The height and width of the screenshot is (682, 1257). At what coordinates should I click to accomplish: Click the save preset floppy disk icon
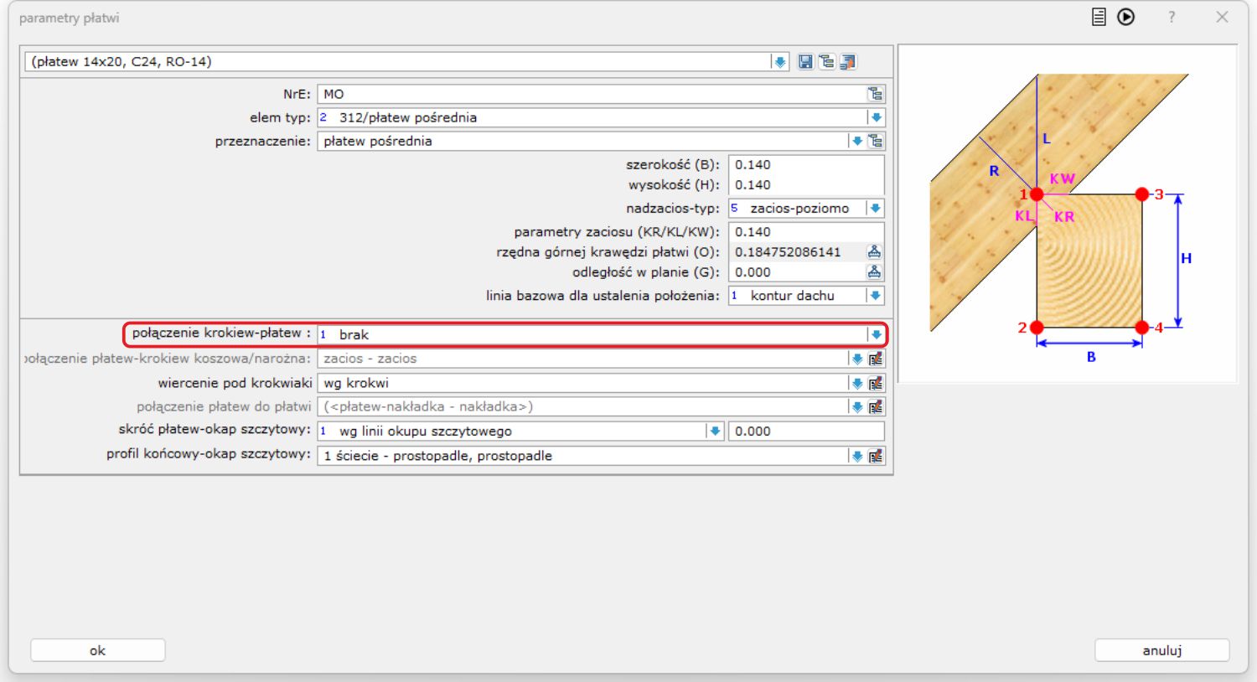click(x=805, y=62)
